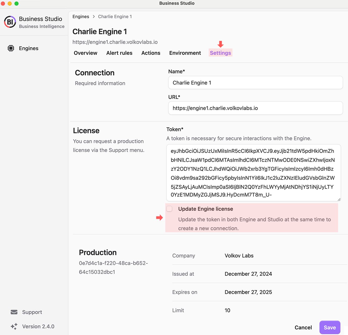Focus the URL input field
The image size is (348, 335).
(256, 108)
